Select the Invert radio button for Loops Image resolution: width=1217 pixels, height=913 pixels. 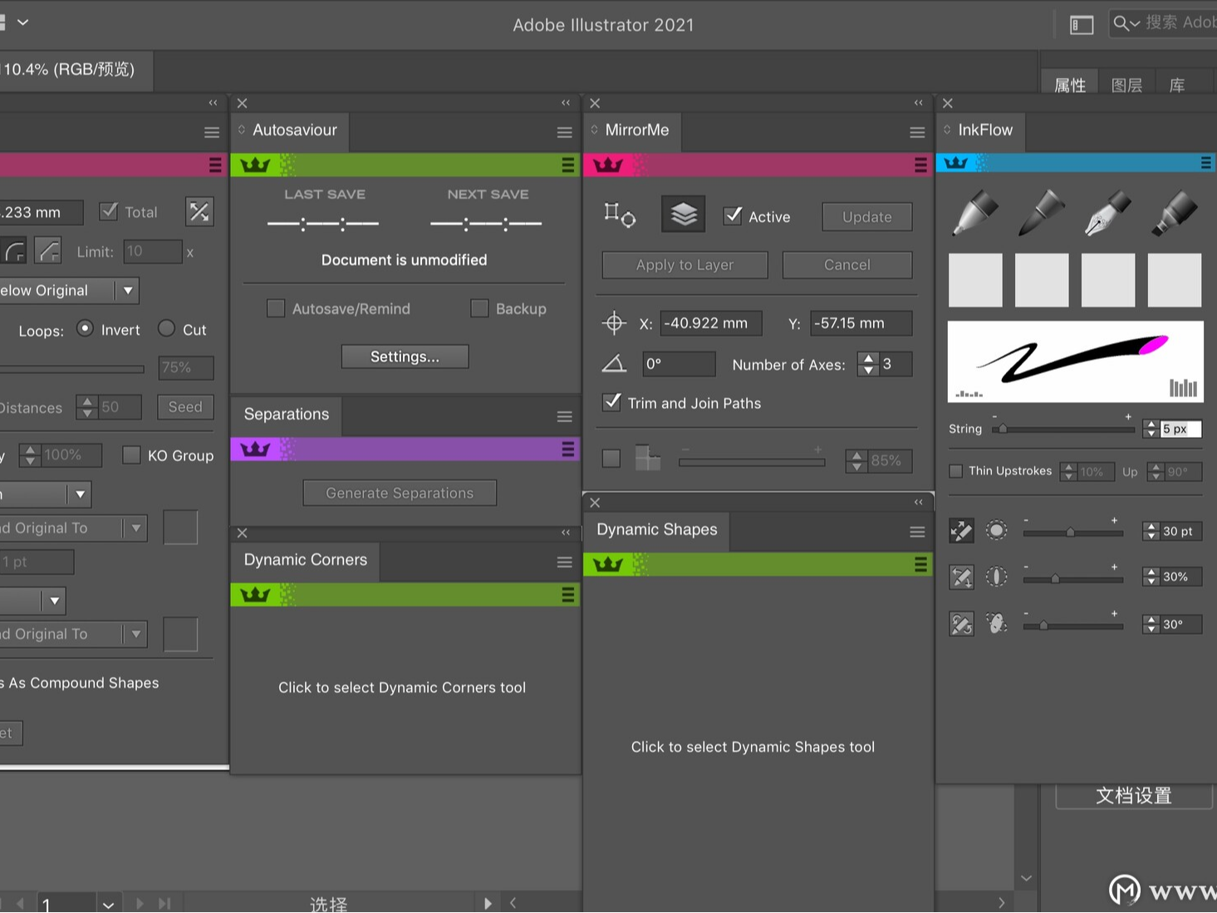pyautogui.click(x=86, y=328)
